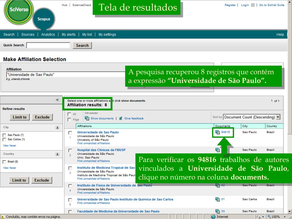This screenshot has width=292, height=219.
Task: Select the Instituto de Medicina Tropical checkbox
Action: 70,168
